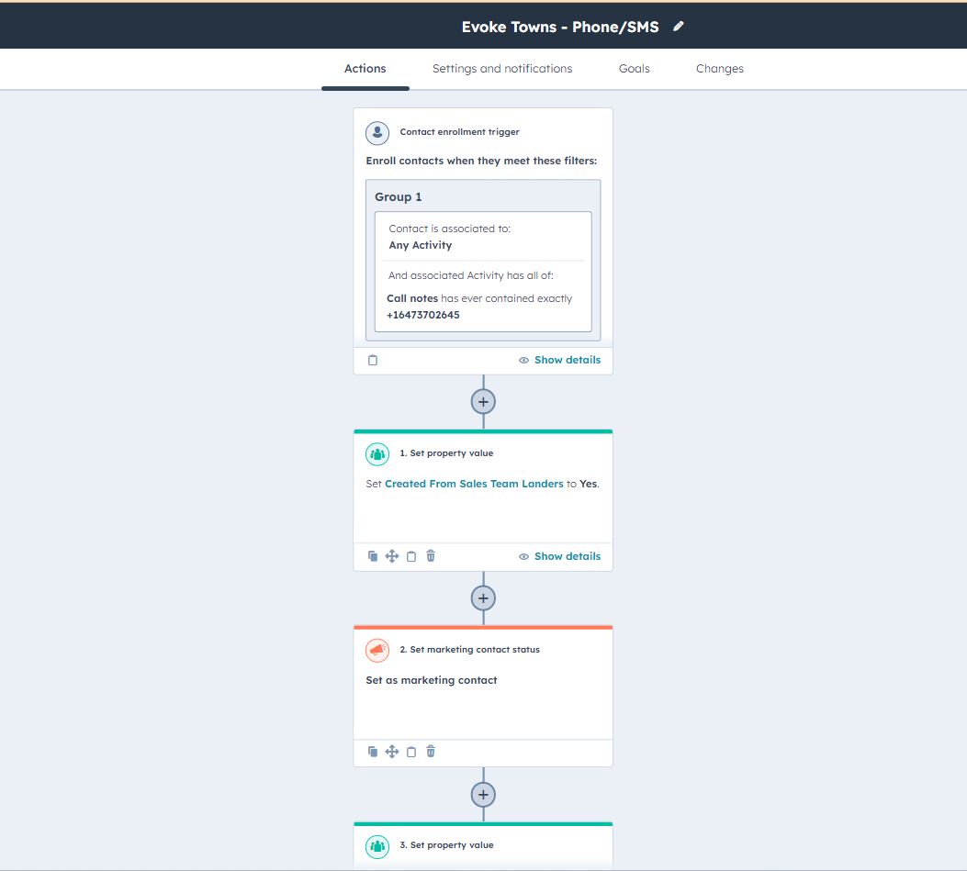Add action below the enrollment trigger
This screenshot has height=871, width=967.
click(483, 402)
